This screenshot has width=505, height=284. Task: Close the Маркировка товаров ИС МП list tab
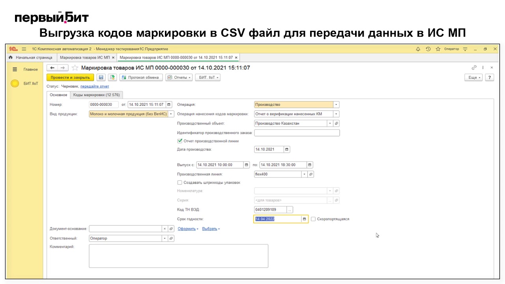coord(113,58)
